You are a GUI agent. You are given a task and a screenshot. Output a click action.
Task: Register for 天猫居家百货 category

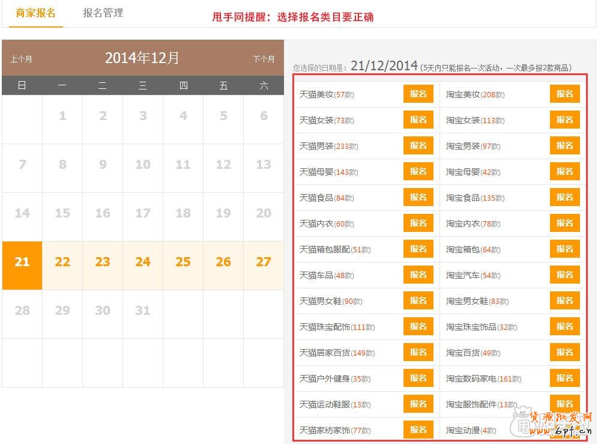418,352
